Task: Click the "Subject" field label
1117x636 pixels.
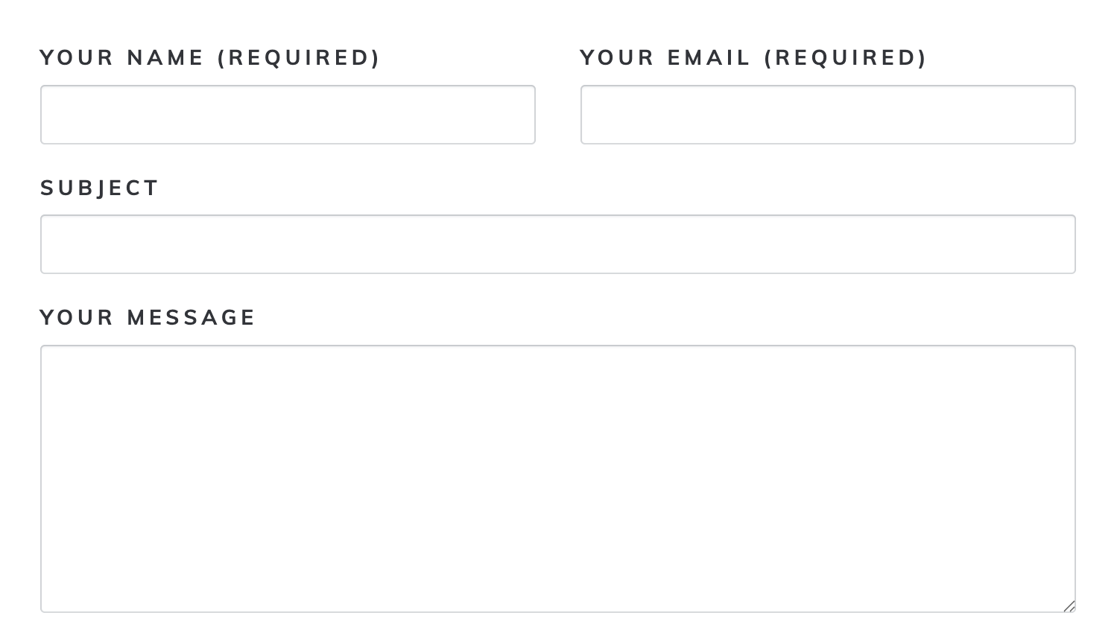Action: tap(100, 188)
